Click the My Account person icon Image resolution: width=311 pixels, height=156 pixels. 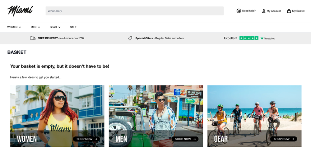tap(264, 11)
